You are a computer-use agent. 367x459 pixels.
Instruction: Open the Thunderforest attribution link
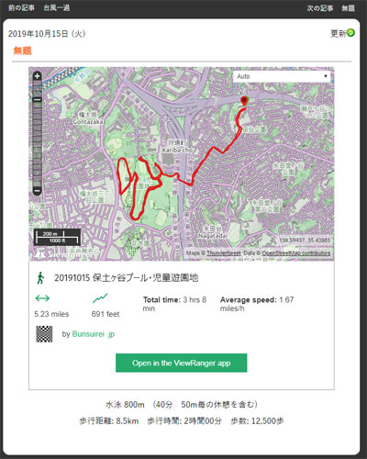pyautogui.click(x=224, y=253)
